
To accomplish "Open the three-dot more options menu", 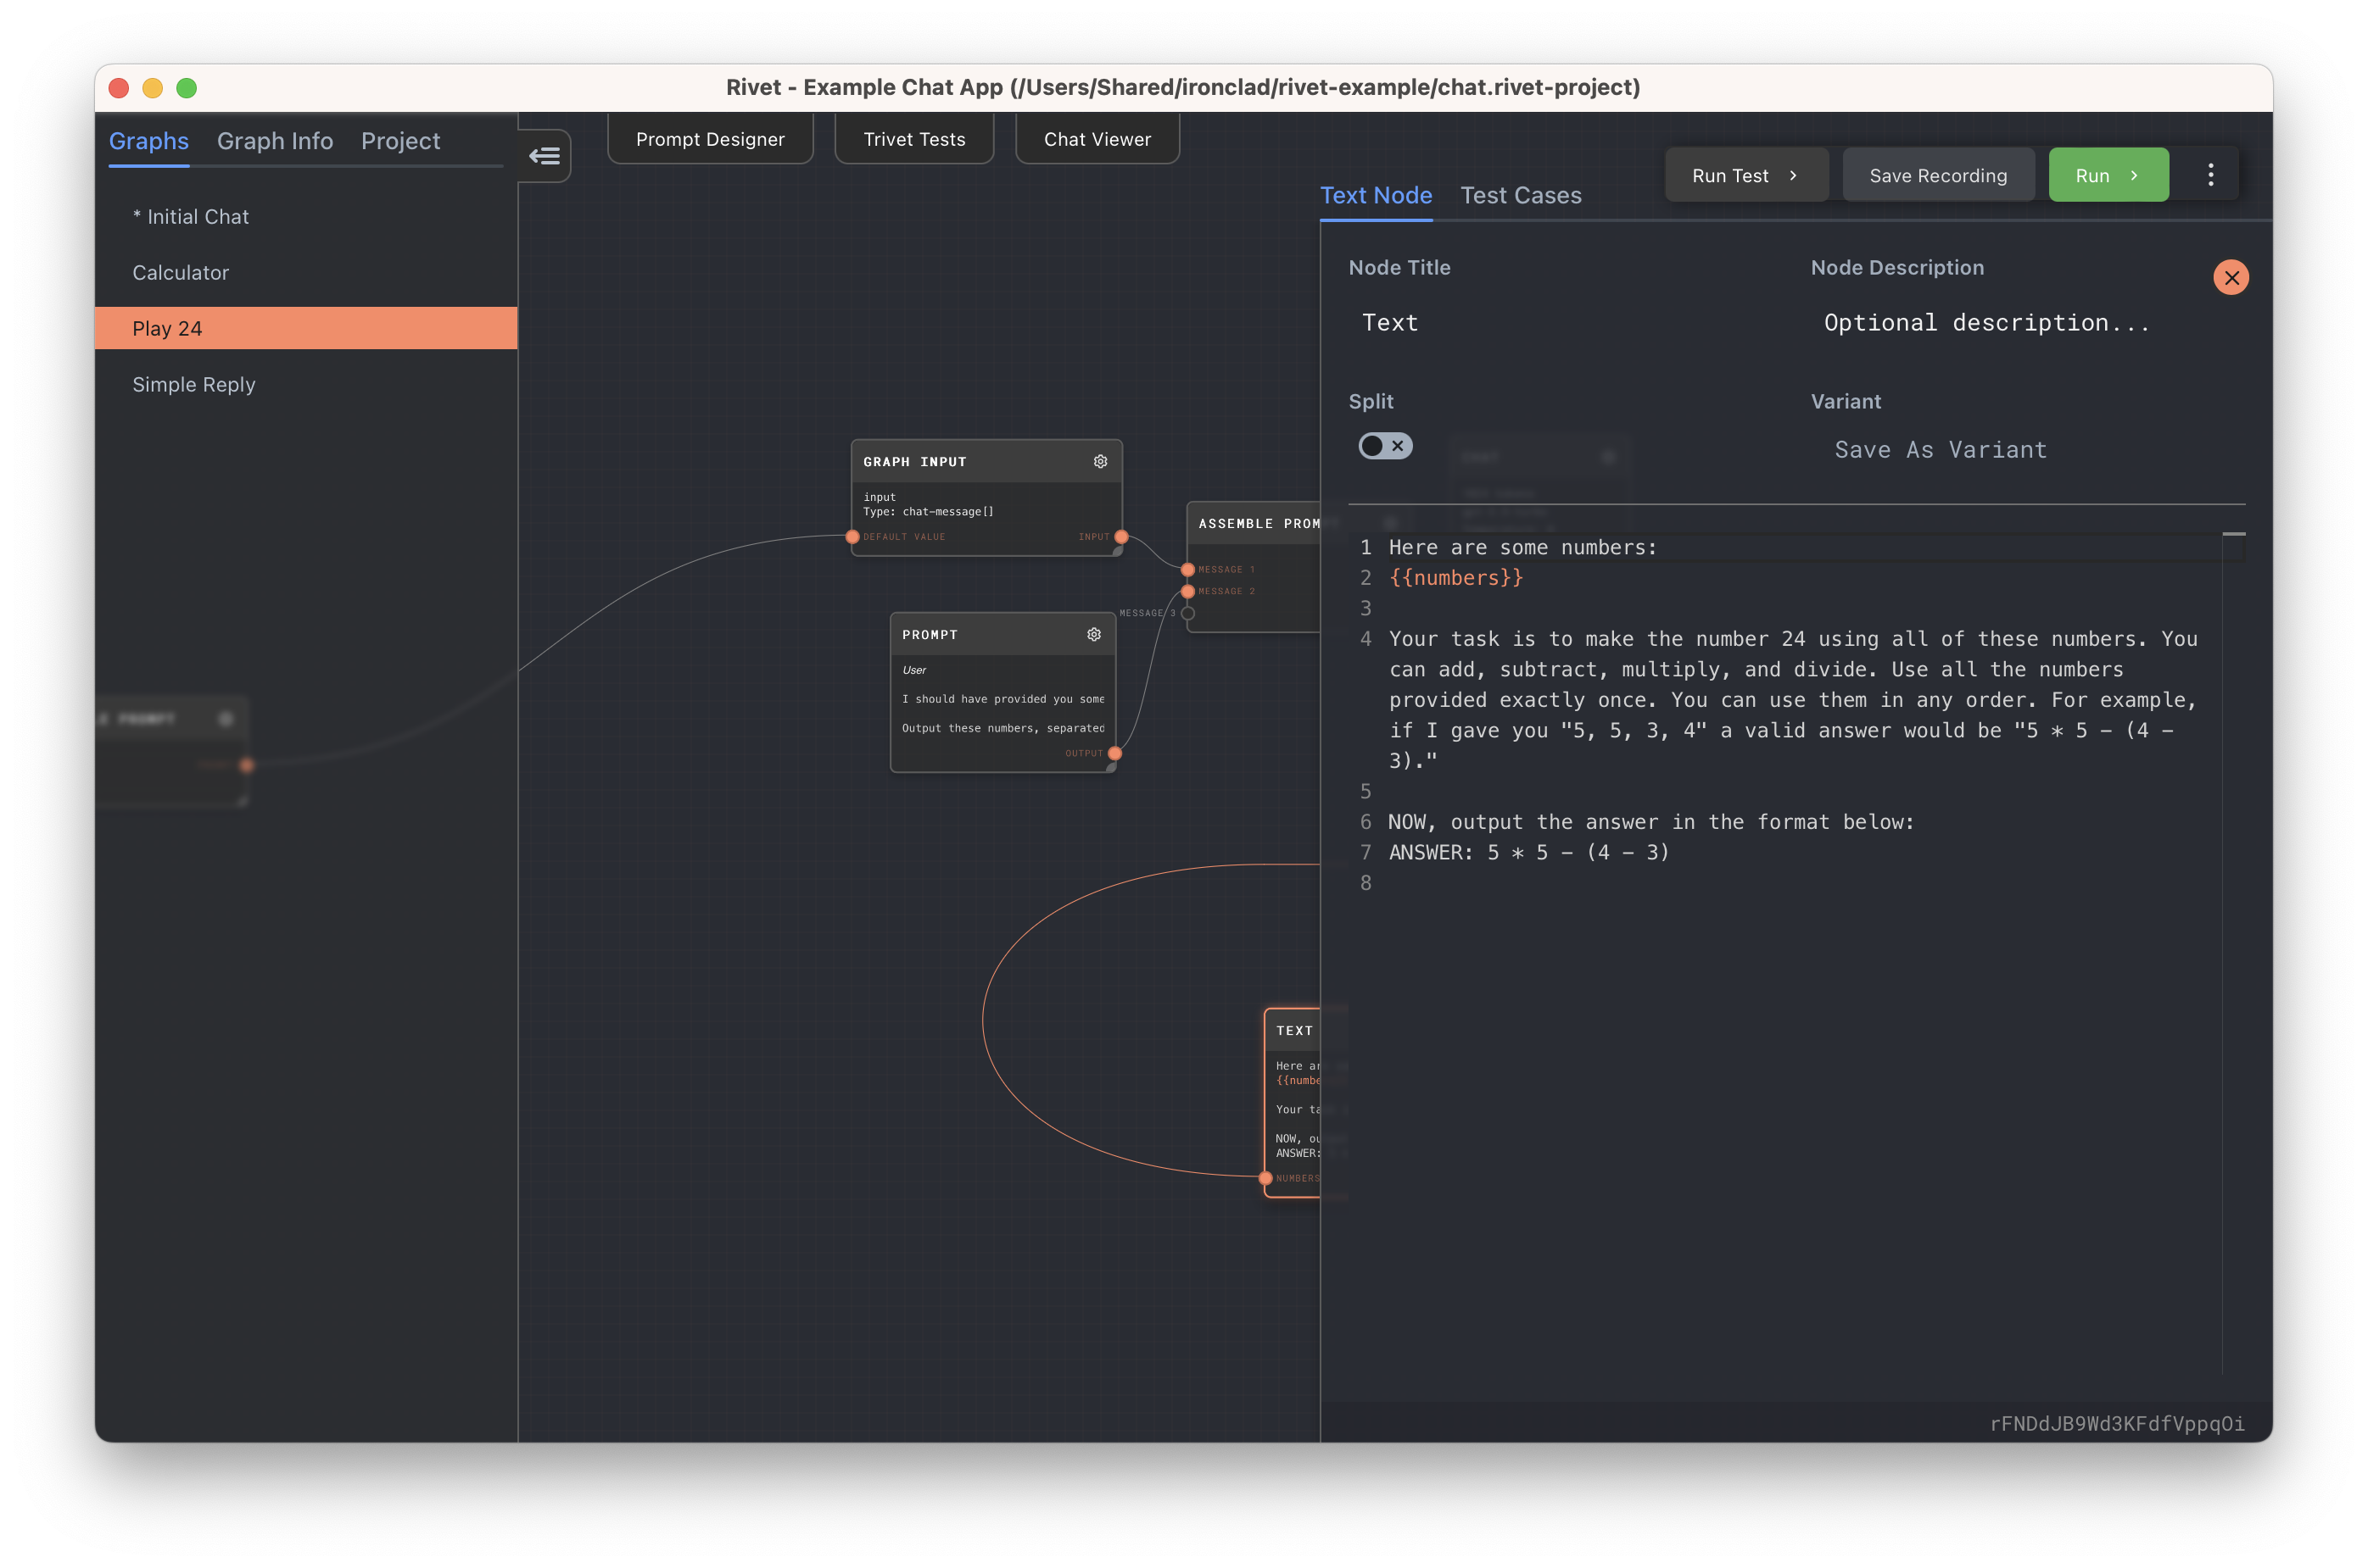I will pyautogui.click(x=2210, y=175).
